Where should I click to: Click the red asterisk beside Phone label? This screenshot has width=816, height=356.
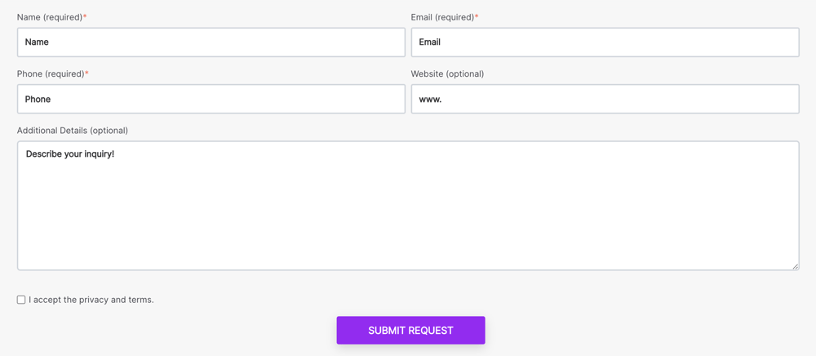(x=86, y=73)
